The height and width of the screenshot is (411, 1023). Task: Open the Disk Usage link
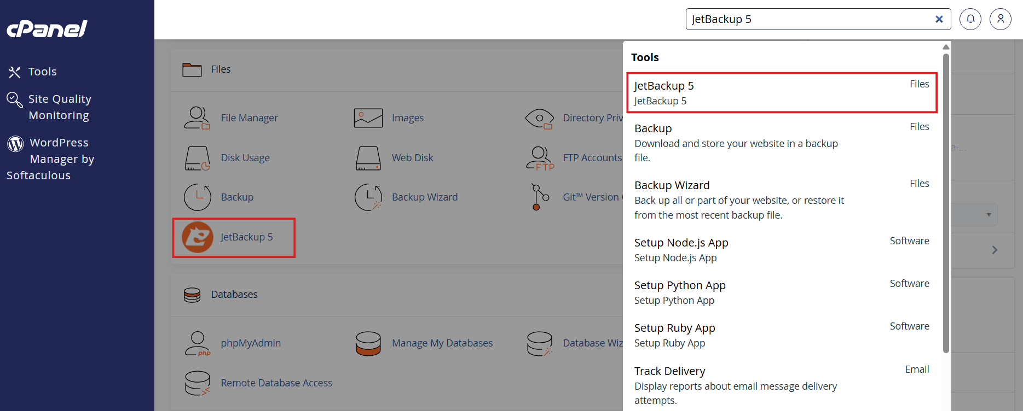tap(245, 158)
